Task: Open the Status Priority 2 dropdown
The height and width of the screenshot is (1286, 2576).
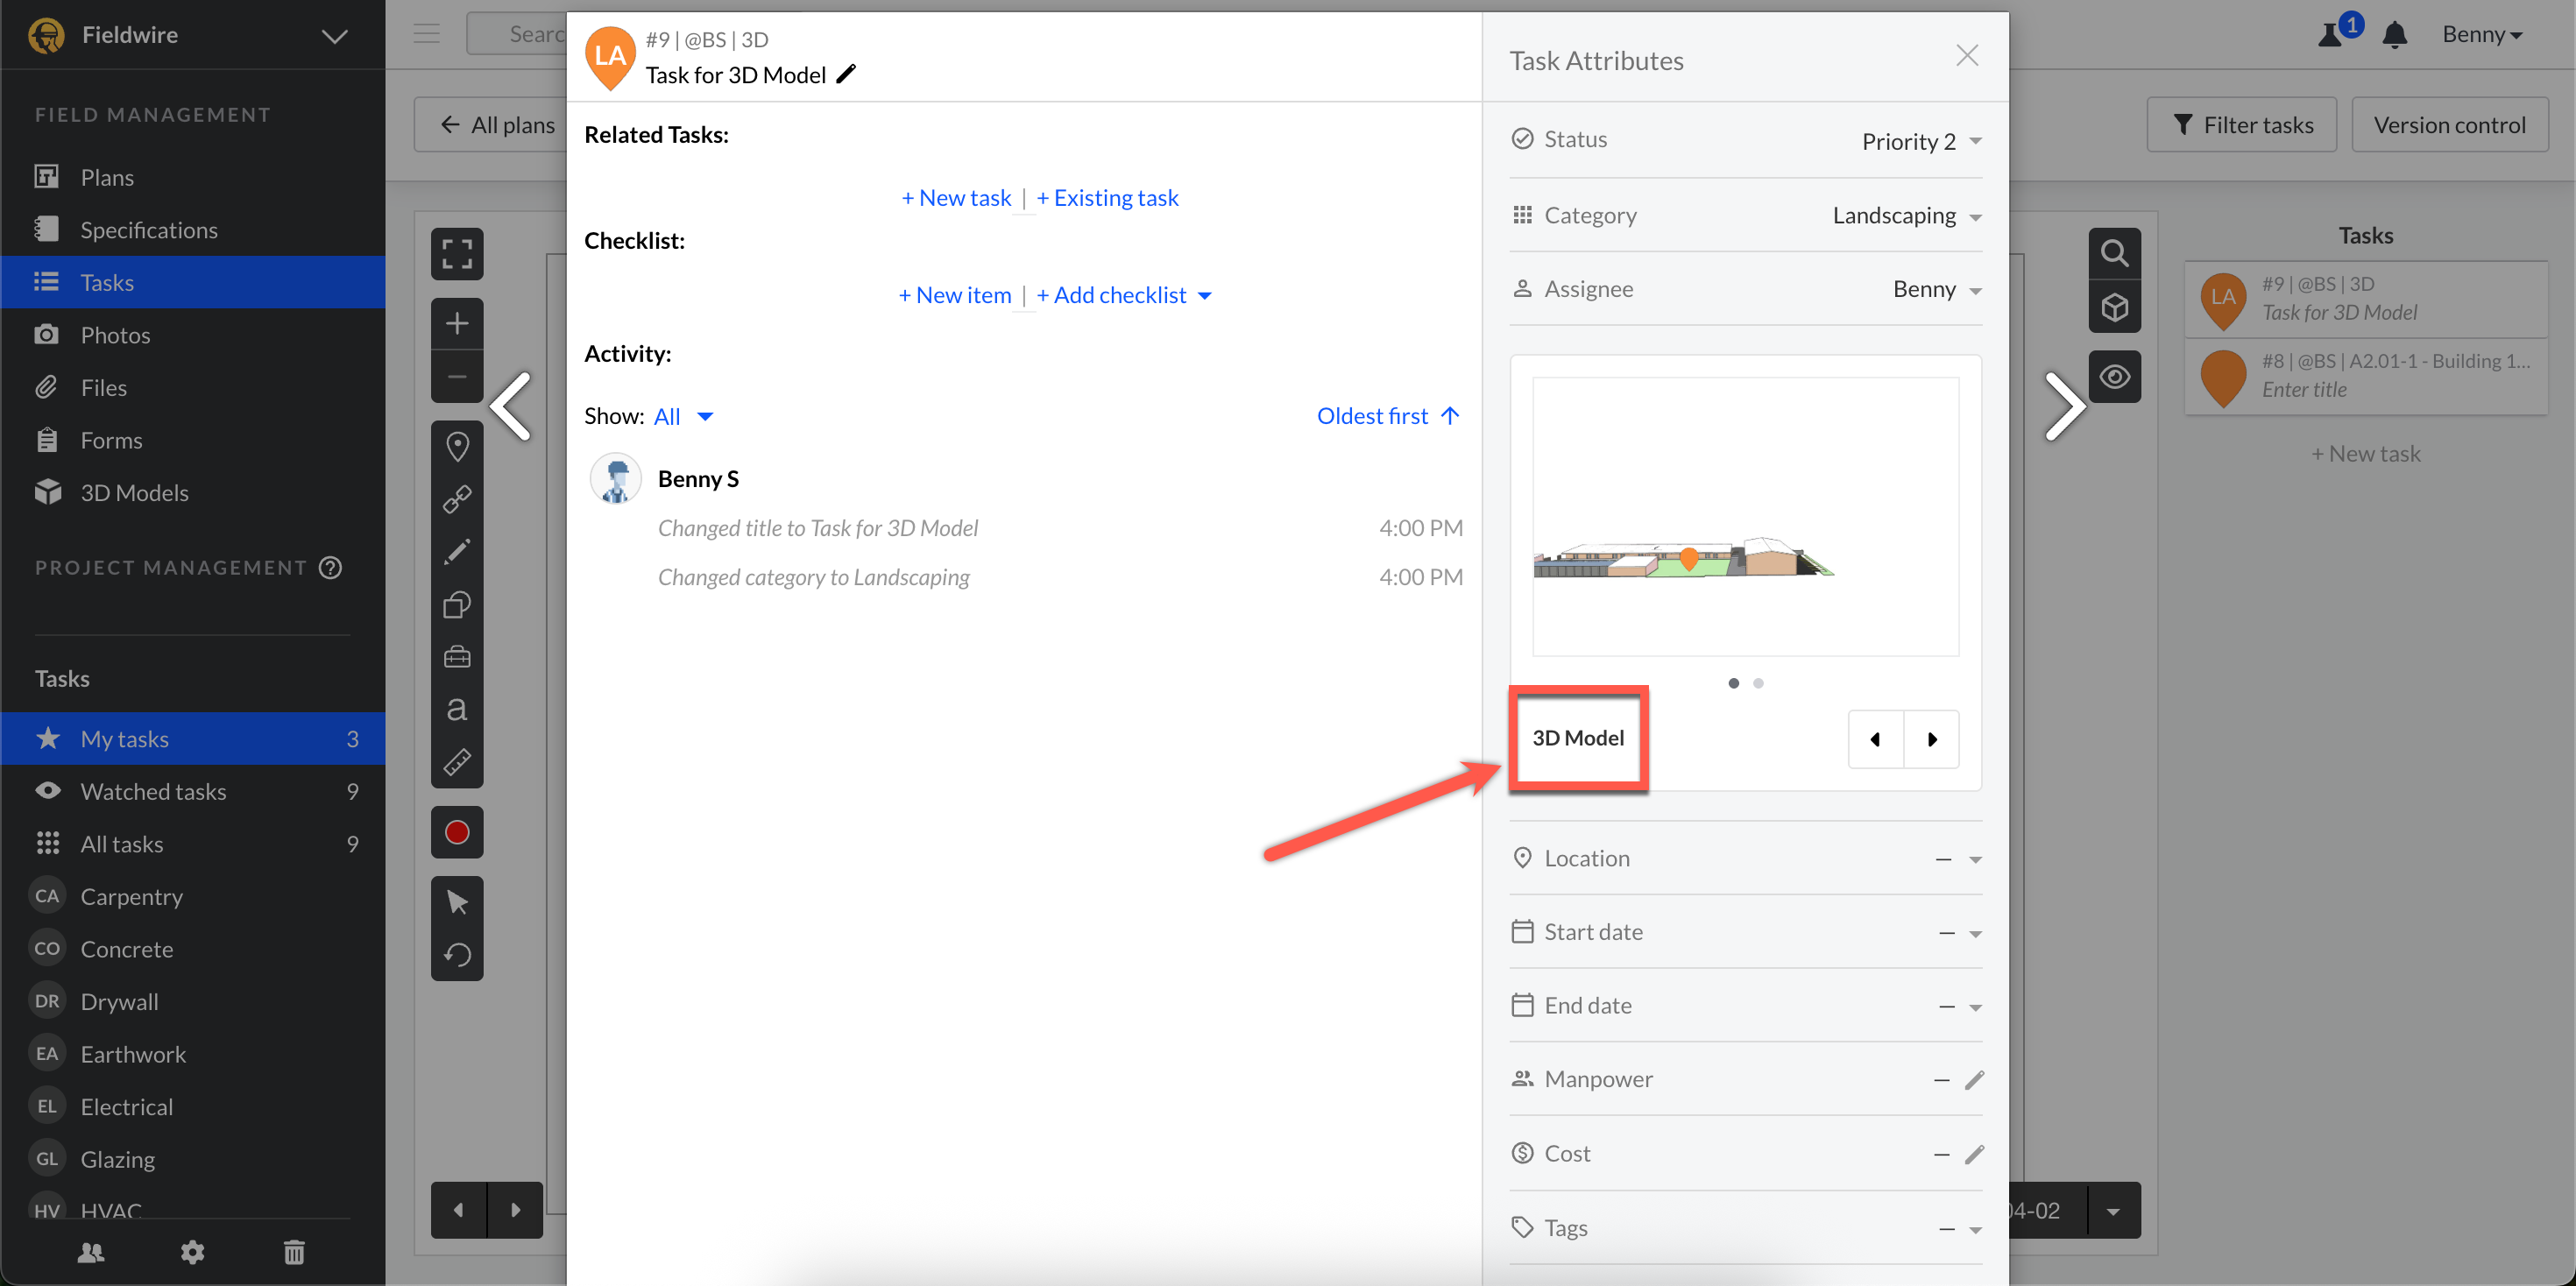Action: [x=1920, y=141]
